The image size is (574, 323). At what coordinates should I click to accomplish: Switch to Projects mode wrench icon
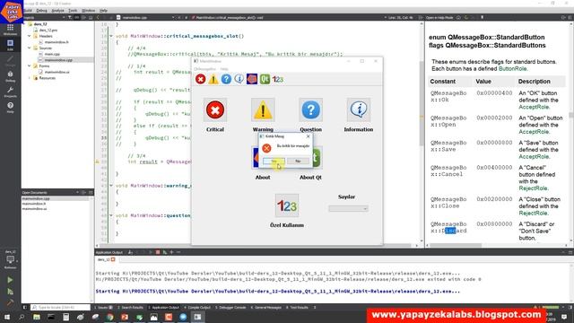click(10, 92)
